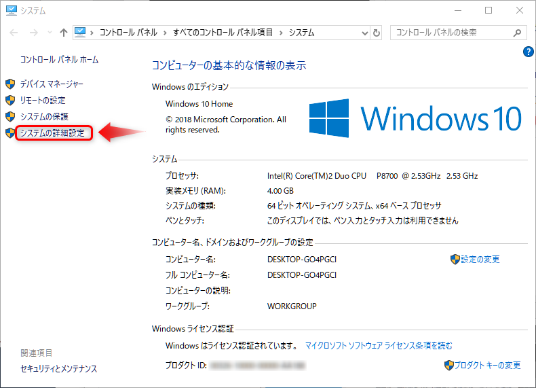Click the 4.00 GB RAM value
Screen dimensions: 536x388
280,191
